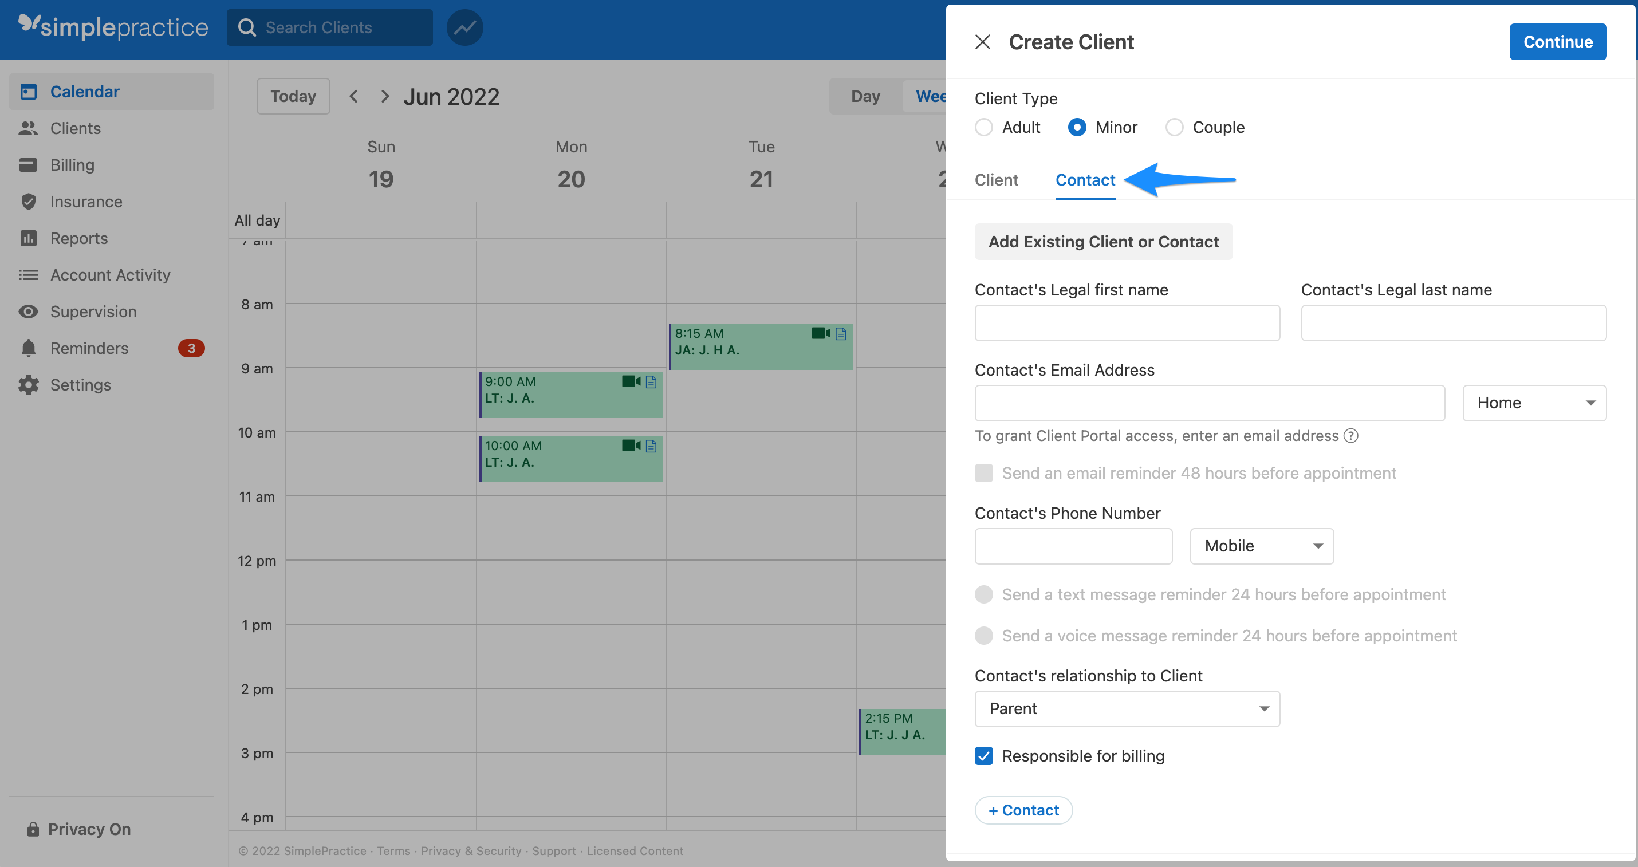The image size is (1638, 867).
Task: Click the reminders badge showing 3
Action: coord(191,348)
